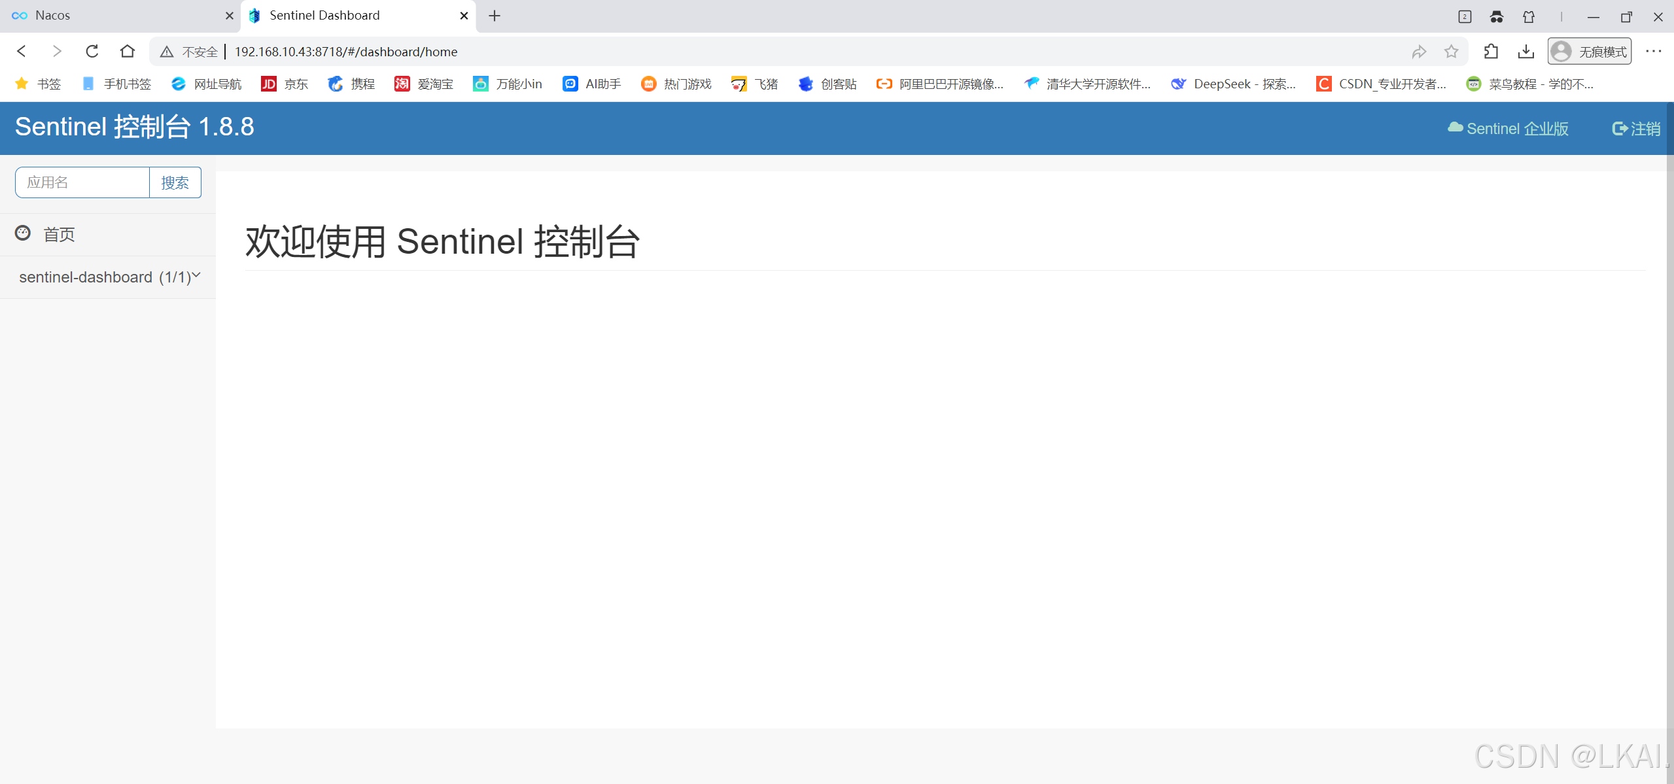1674x784 pixels.
Task: Bookmark this page with the star icon
Action: click(x=1451, y=52)
